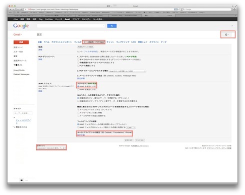Click YouTube in the black Google bar
Image resolution: width=245 pixels, height=195 pixels.
(x=48, y=19)
